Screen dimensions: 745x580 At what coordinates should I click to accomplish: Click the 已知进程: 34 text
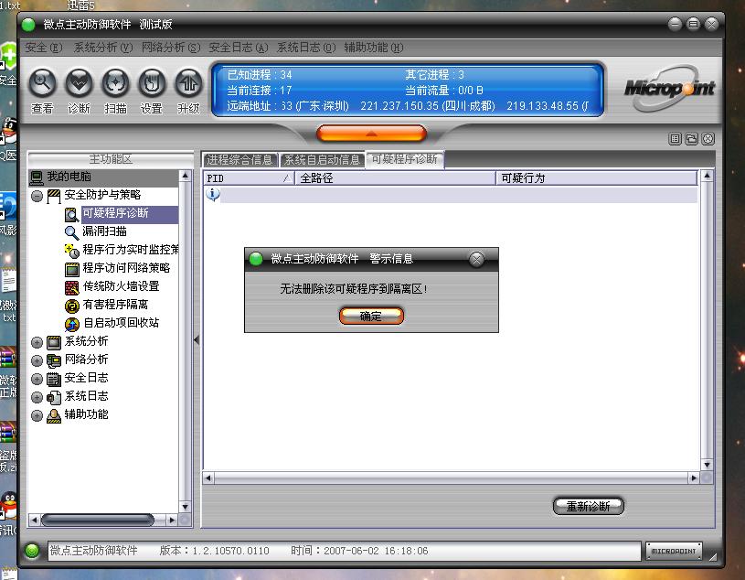point(260,75)
